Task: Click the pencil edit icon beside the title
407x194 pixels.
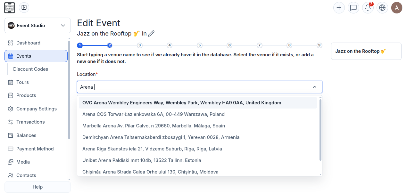Action: (151, 33)
